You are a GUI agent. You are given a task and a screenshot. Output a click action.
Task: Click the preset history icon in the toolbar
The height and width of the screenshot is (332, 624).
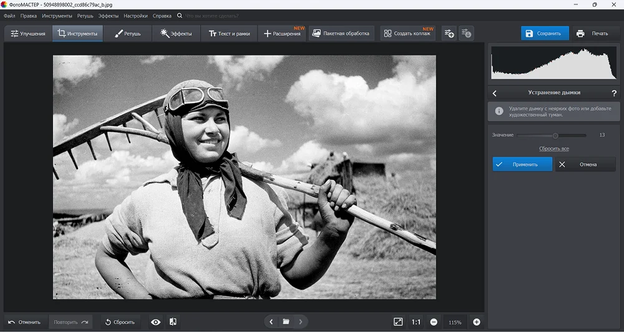(466, 34)
